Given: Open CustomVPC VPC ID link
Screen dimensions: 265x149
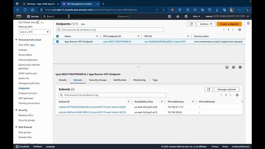Looking at the screenshot, I should pyautogui.click(x=165, y=41).
